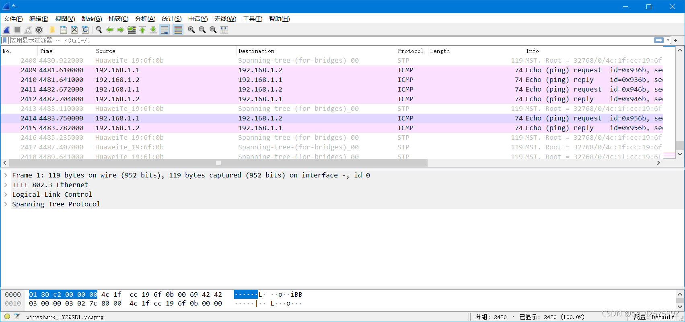Zoom in on packet text
This screenshot has height=322, width=685.
(x=191, y=30)
